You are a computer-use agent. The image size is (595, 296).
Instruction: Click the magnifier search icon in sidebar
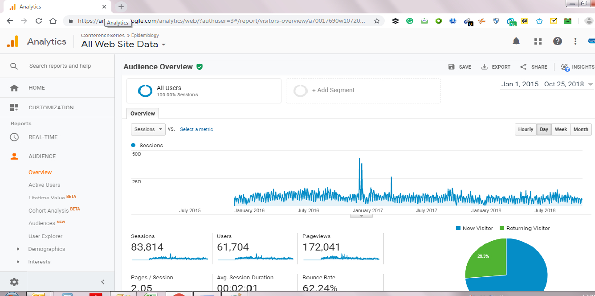coord(14,66)
